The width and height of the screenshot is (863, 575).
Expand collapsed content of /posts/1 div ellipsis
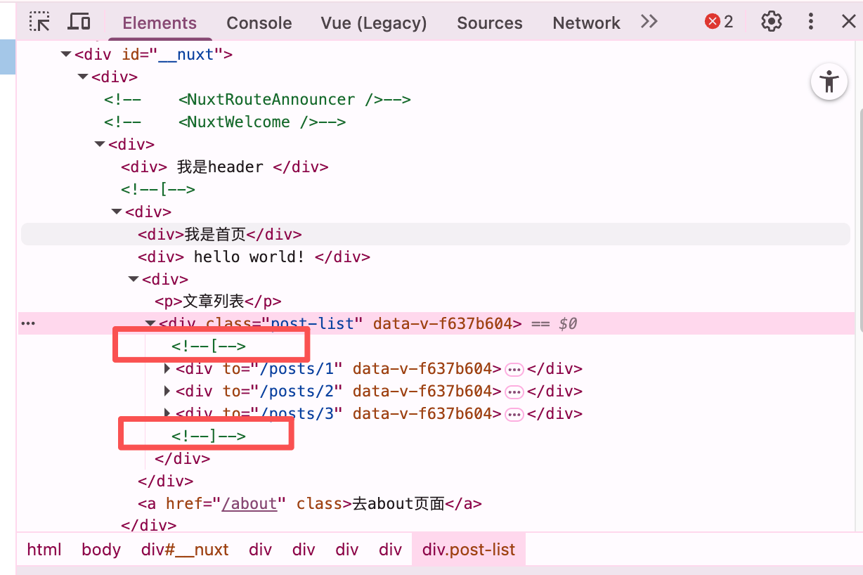coord(514,369)
